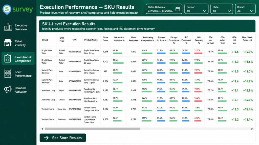Select Execution & Compliance menu item
Image resolution: width=259 pixels, height=145 pixels.
pos(18,59)
